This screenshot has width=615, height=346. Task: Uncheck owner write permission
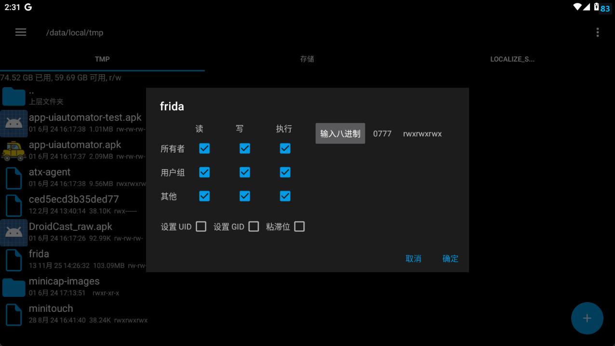click(x=245, y=148)
